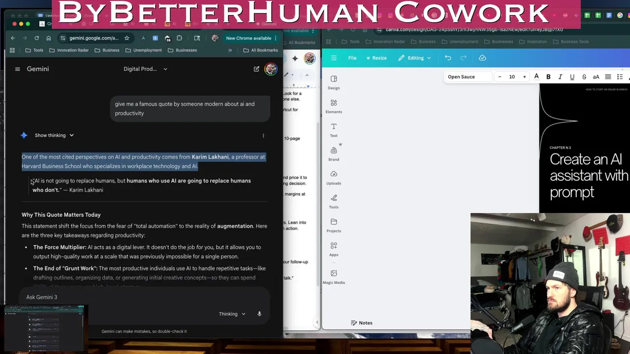Open Canva Notes panel
This screenshot has height=354, width=630.
pyautogui.click(x=361, y=323)
